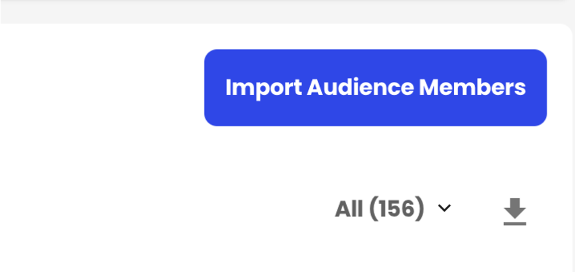Export members using the download icon

click(515, 212)
